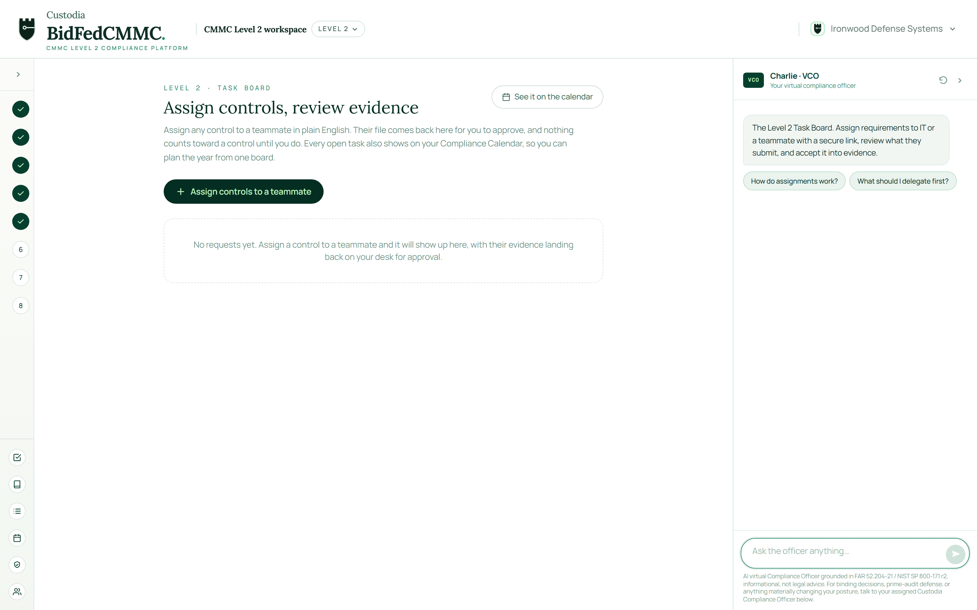The width and height of the screenshot is (977, 610).
Task: Go to step 7 in sidebar
Action: point(20,278)
